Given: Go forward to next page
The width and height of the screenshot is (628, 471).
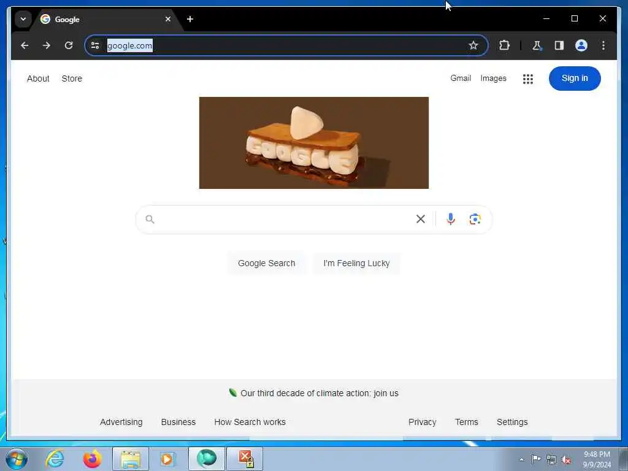Looking at the screenshot, I should [x=47, y=45].
